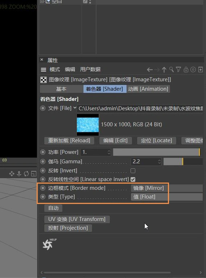Click the Power value input field

pyautogui.click(x=96, y=152)
